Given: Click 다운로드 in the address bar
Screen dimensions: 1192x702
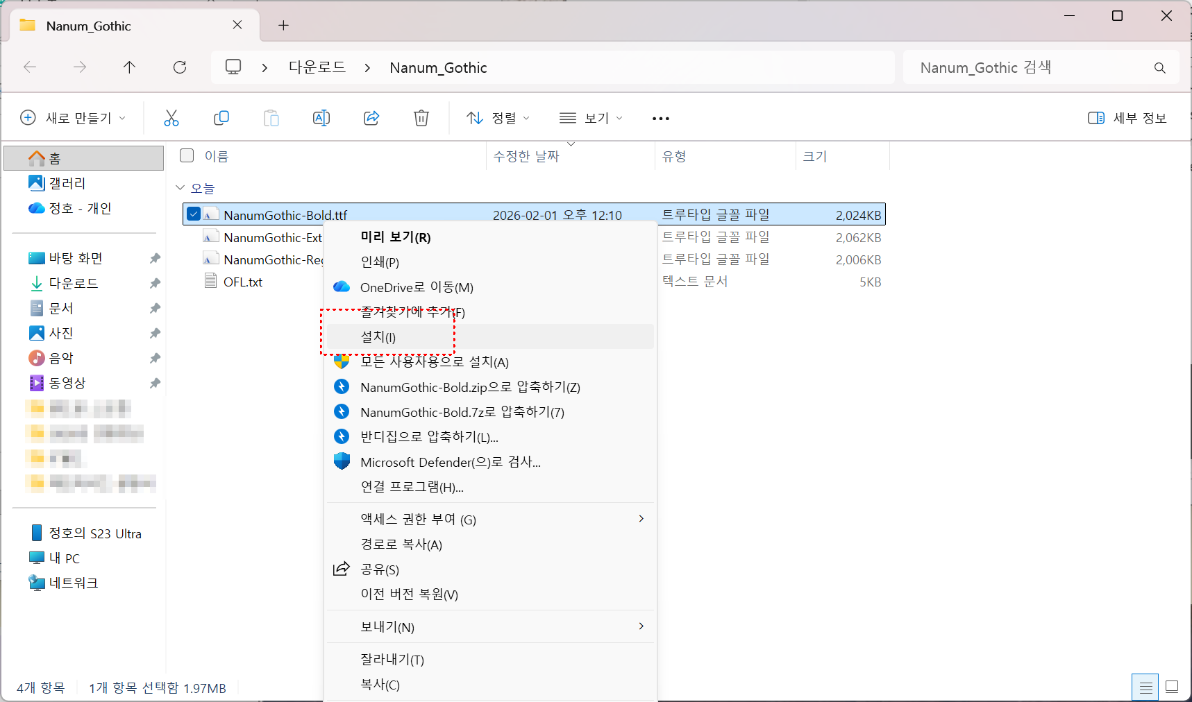Looking at the screenshot, I should [x=317, y=67].
